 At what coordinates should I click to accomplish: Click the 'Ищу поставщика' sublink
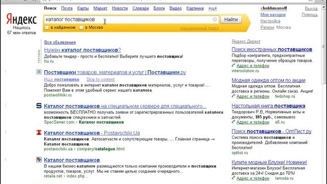[61, 80]
